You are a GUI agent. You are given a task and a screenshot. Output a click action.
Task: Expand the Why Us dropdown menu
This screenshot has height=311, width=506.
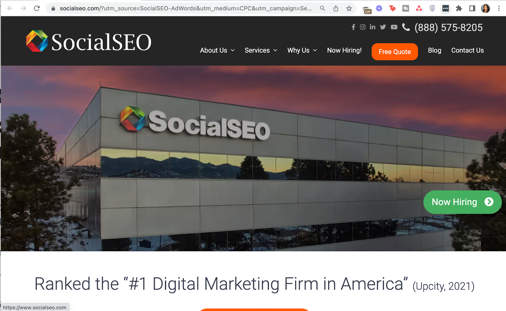[x=302, y=51]
